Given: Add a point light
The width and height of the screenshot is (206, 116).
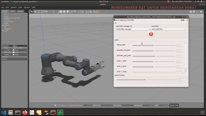Looking at the screenshot, I should (x=72, y=12).
